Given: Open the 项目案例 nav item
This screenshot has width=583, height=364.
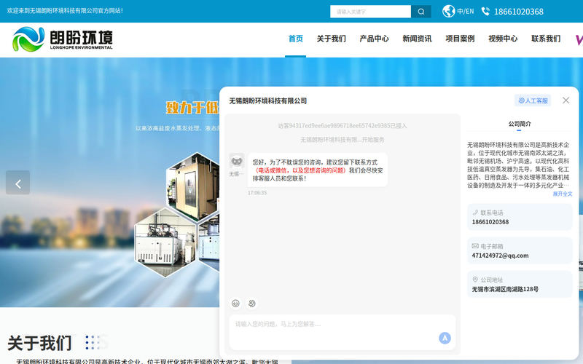Looking at the screenshot, I should [460, 39].
